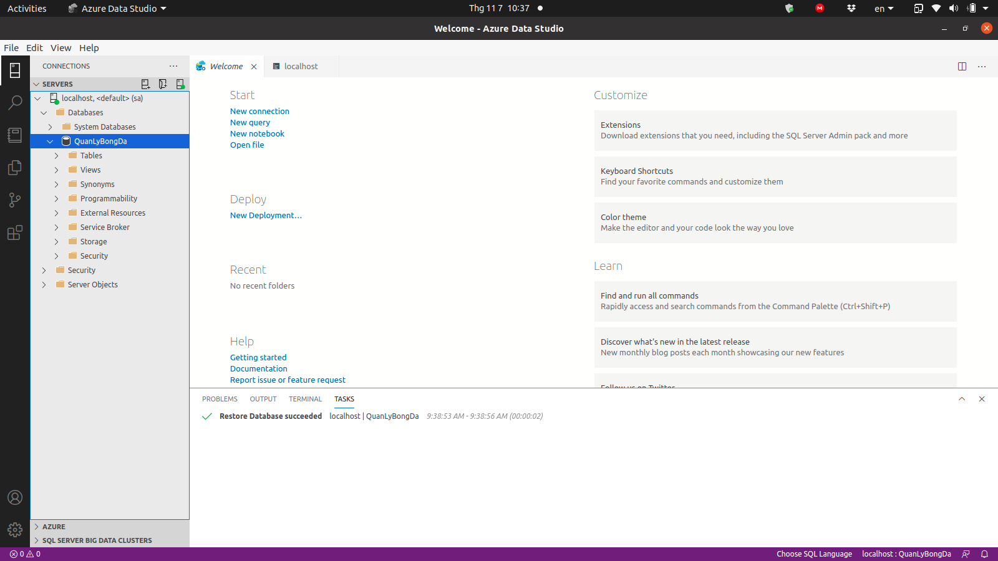
Task: Open the Color theme card
Action: tap(775, 223)
